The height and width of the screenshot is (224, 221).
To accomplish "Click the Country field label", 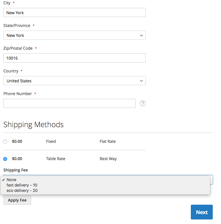I will [x=11, y=71].
